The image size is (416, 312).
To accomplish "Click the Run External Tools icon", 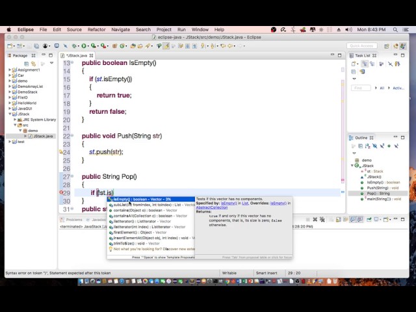I will tap(103, 46).
